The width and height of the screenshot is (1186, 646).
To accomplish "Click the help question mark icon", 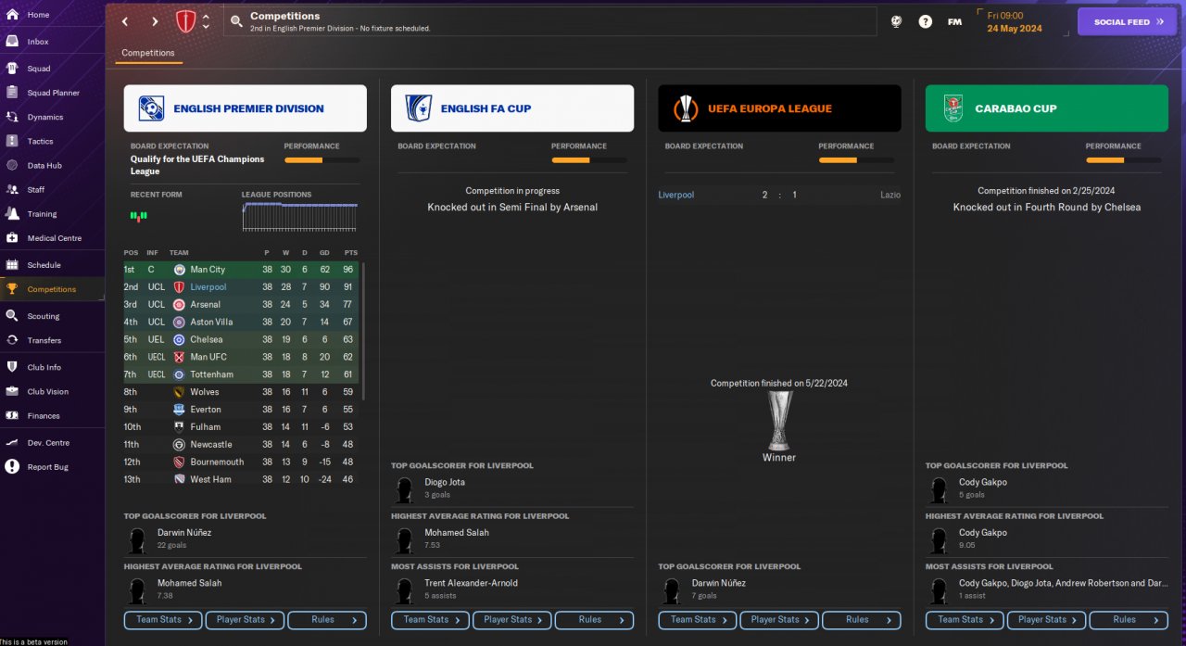I will pos(925,21).
